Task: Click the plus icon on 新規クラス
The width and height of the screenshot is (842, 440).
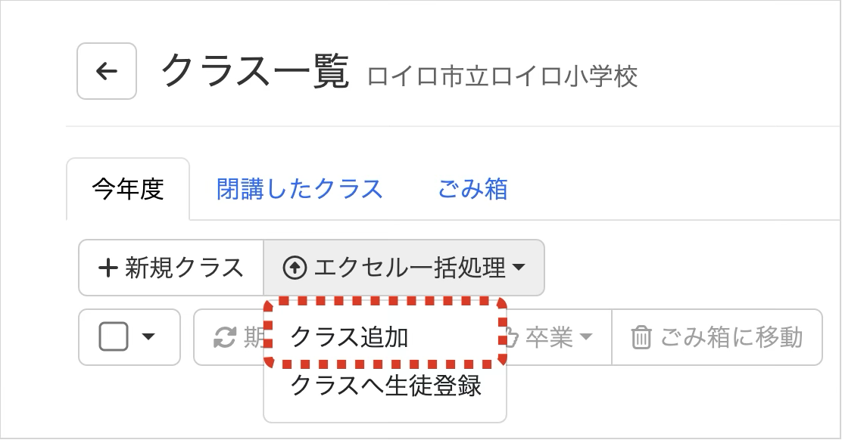Action: (108, 268)
